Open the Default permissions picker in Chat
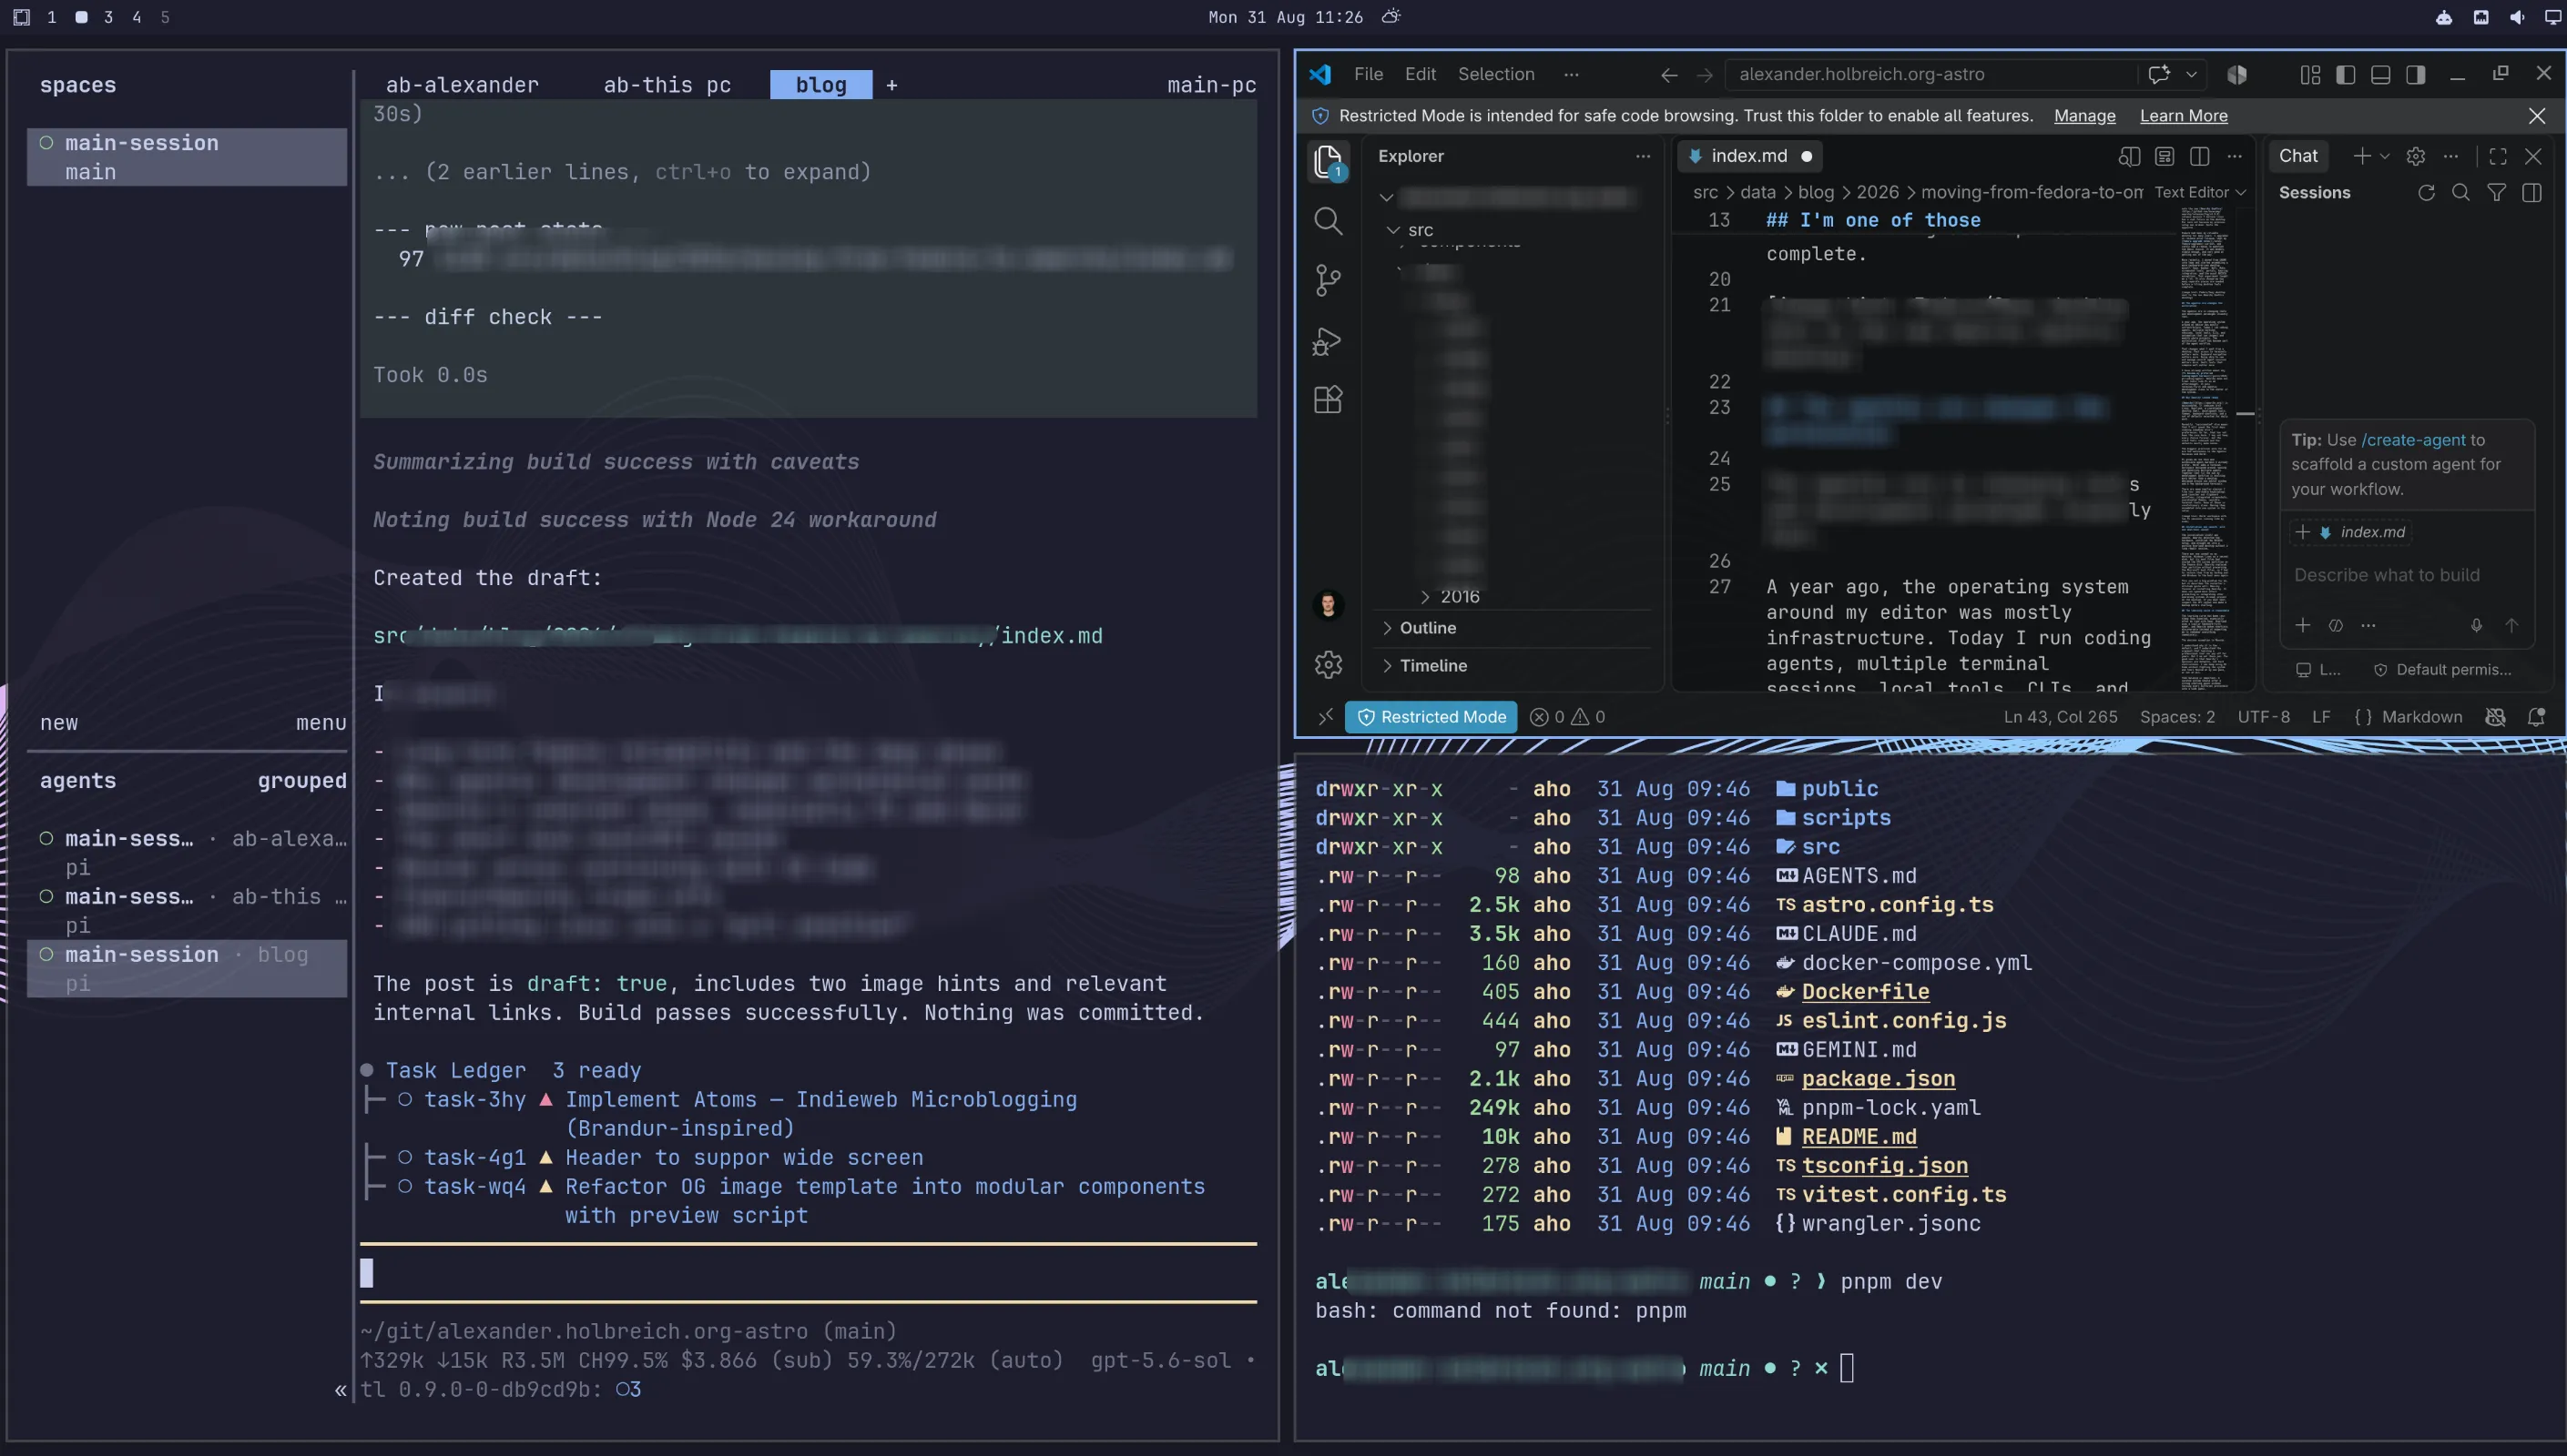The height and width of the screenshot is (1456, 2567). click(2442, 670)
